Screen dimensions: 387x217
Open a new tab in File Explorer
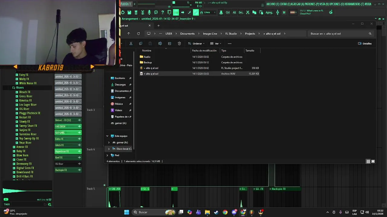click(158, 26)
